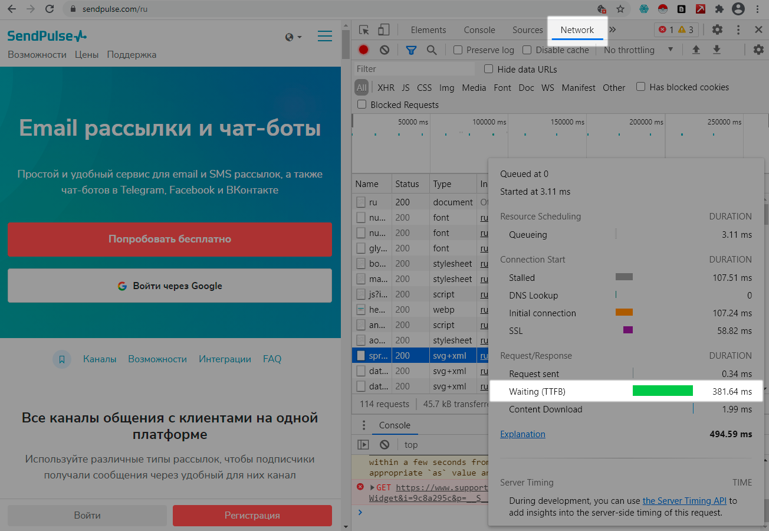769x531 pixels.
Task: Check Hide data URLs
Action: pyautogui.click(x=488, y=69)
